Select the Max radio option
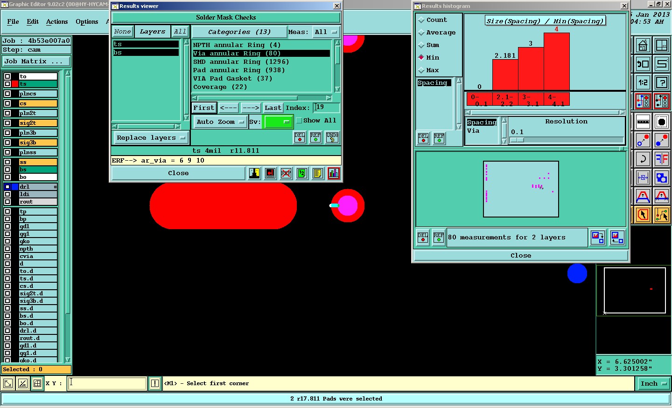This screenshot has width=672, height=408. pyautogui.click(x=421, y=70)
